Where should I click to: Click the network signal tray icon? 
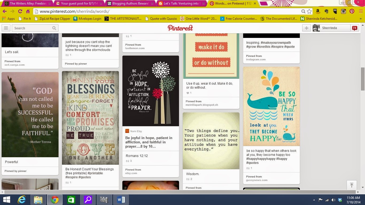(x=327, y=200)
